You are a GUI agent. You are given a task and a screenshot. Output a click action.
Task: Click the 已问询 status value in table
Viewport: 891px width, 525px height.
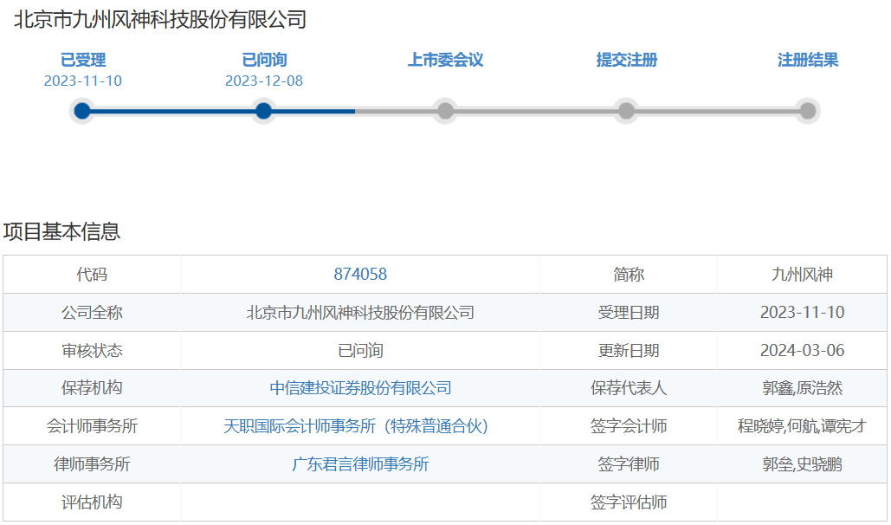point(360,350)
